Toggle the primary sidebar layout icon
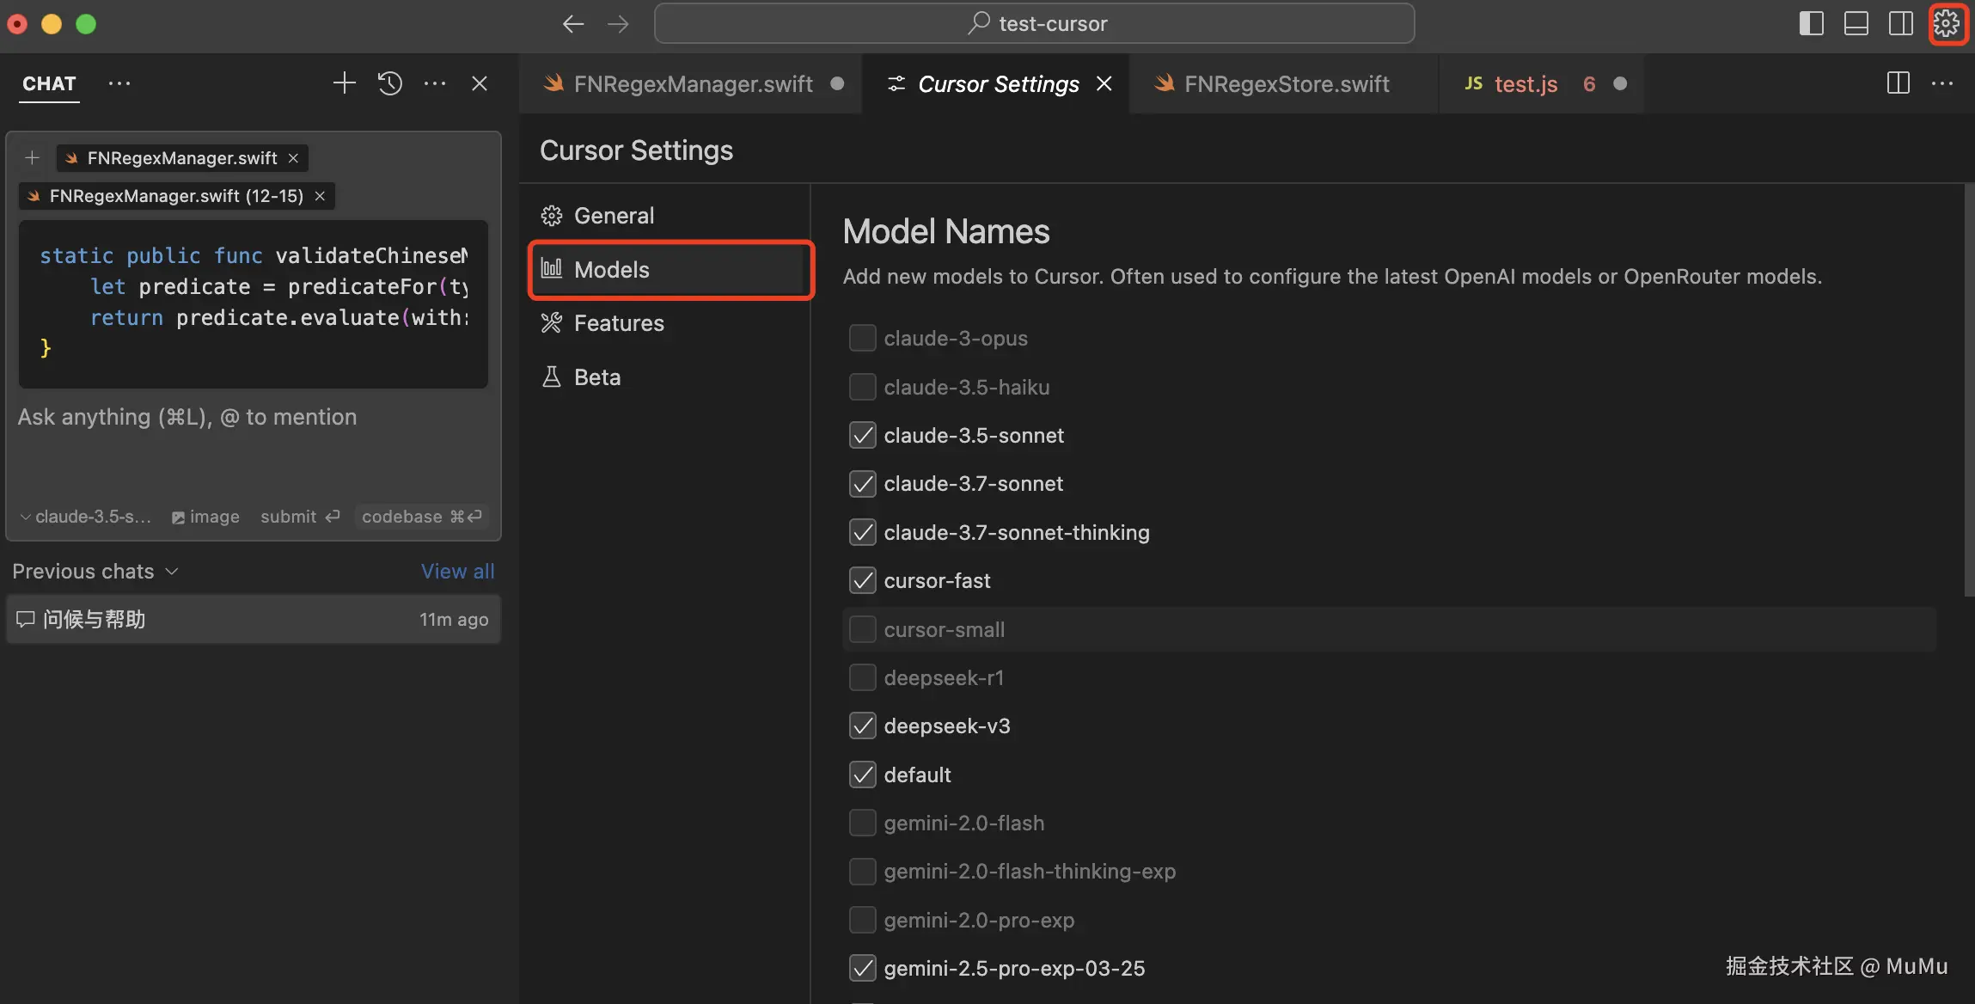 pos(1811,23)
